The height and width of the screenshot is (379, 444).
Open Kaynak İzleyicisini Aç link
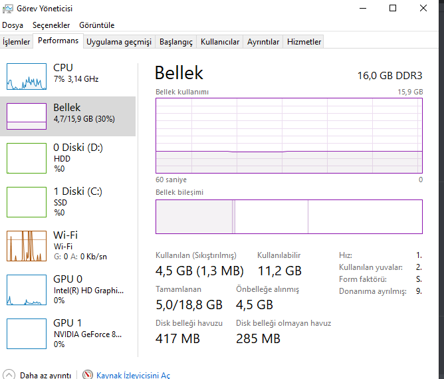133,375
